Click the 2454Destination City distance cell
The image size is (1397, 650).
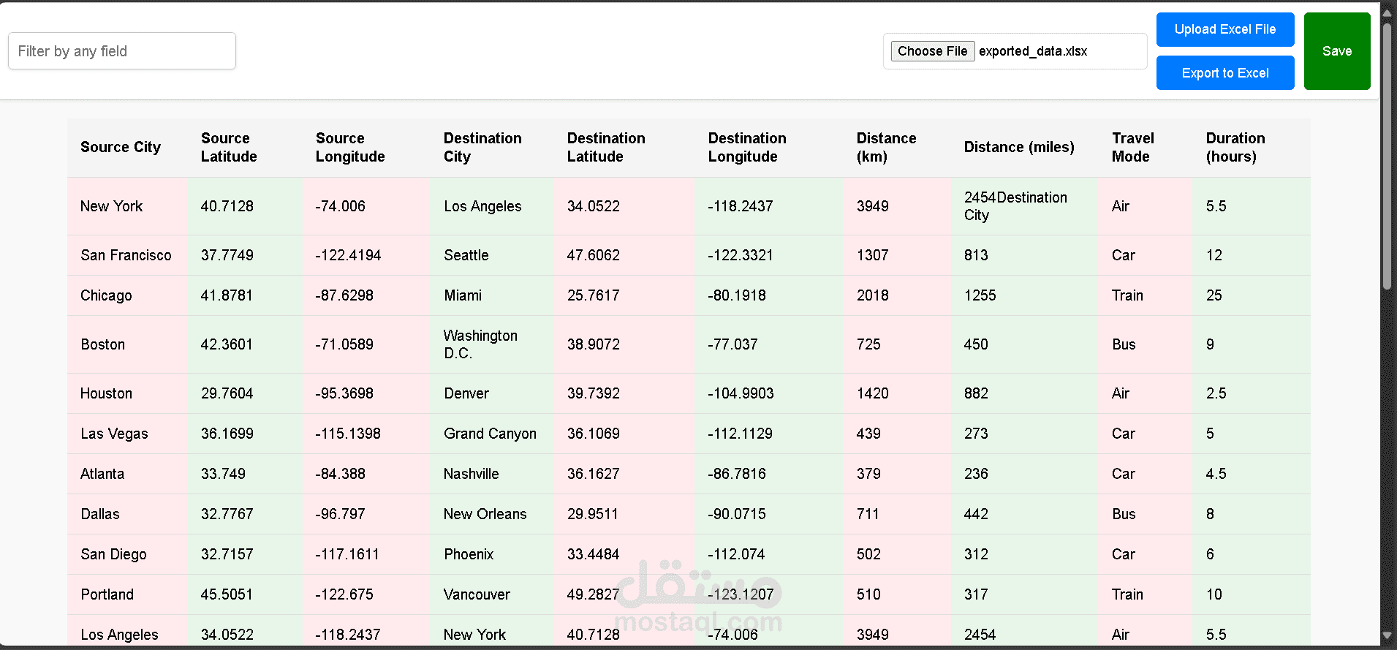pos(1015,206)
